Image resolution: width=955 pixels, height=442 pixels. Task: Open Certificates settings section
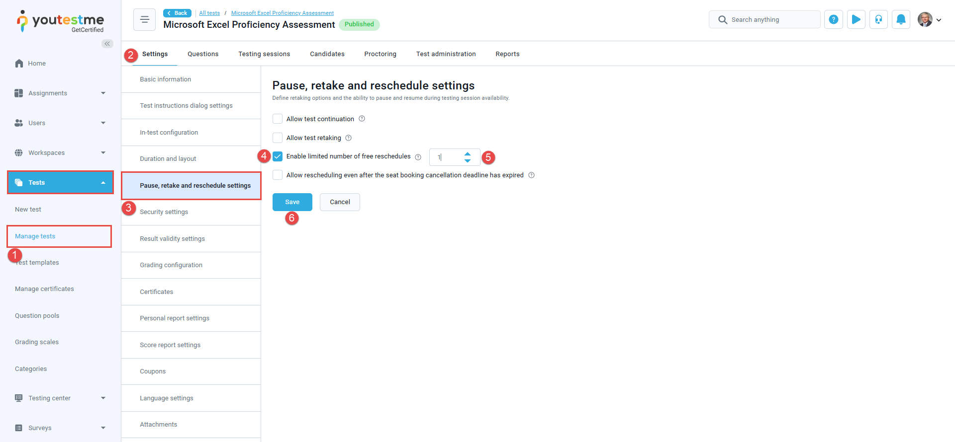(x=191, y=292)
